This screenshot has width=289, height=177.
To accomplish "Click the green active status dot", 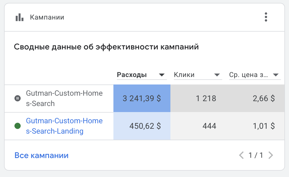I will click(x=18, y=126).
